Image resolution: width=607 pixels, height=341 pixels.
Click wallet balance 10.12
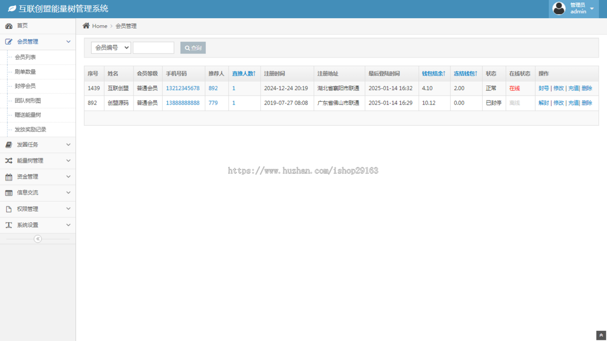(428, 103)
